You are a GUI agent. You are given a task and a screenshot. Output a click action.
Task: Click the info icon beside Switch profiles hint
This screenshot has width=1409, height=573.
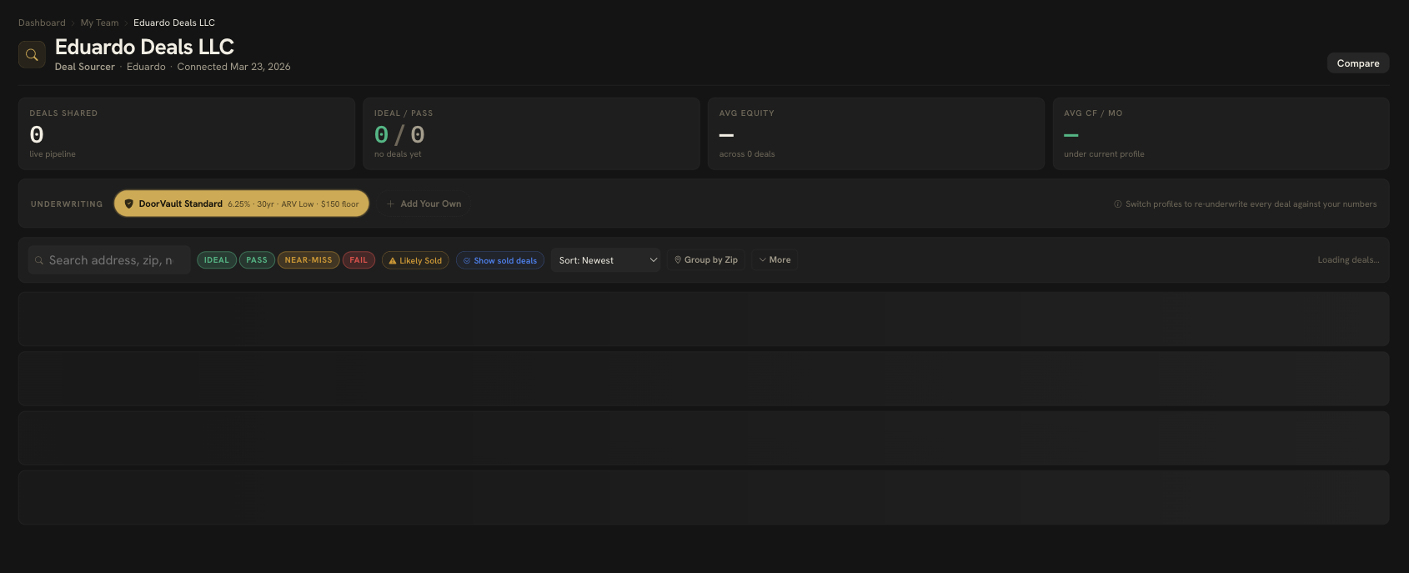click(x=1118, y=204)
